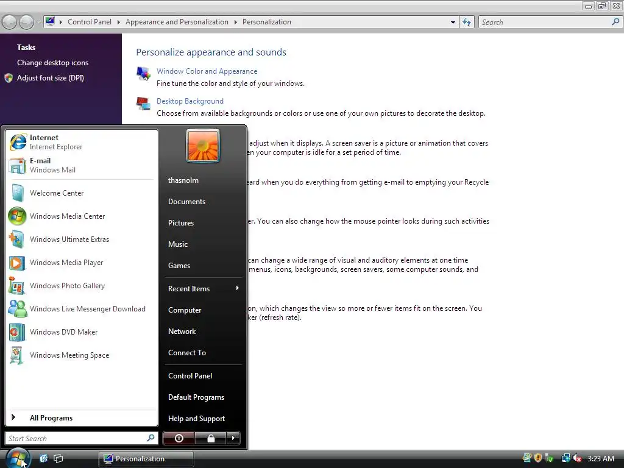This screenshot has width=624, height=468.
Task: Open Windows Meeting Space icon
Action: click(x=16, y=355)
